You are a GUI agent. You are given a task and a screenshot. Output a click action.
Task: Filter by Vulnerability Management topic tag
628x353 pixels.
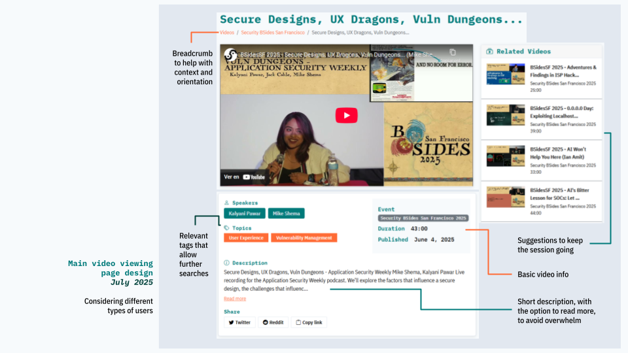pos(304,238)
